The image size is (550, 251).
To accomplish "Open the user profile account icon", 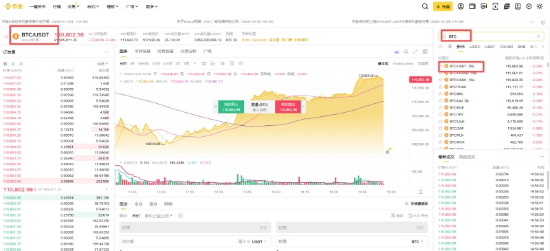I will click(461, 6).
